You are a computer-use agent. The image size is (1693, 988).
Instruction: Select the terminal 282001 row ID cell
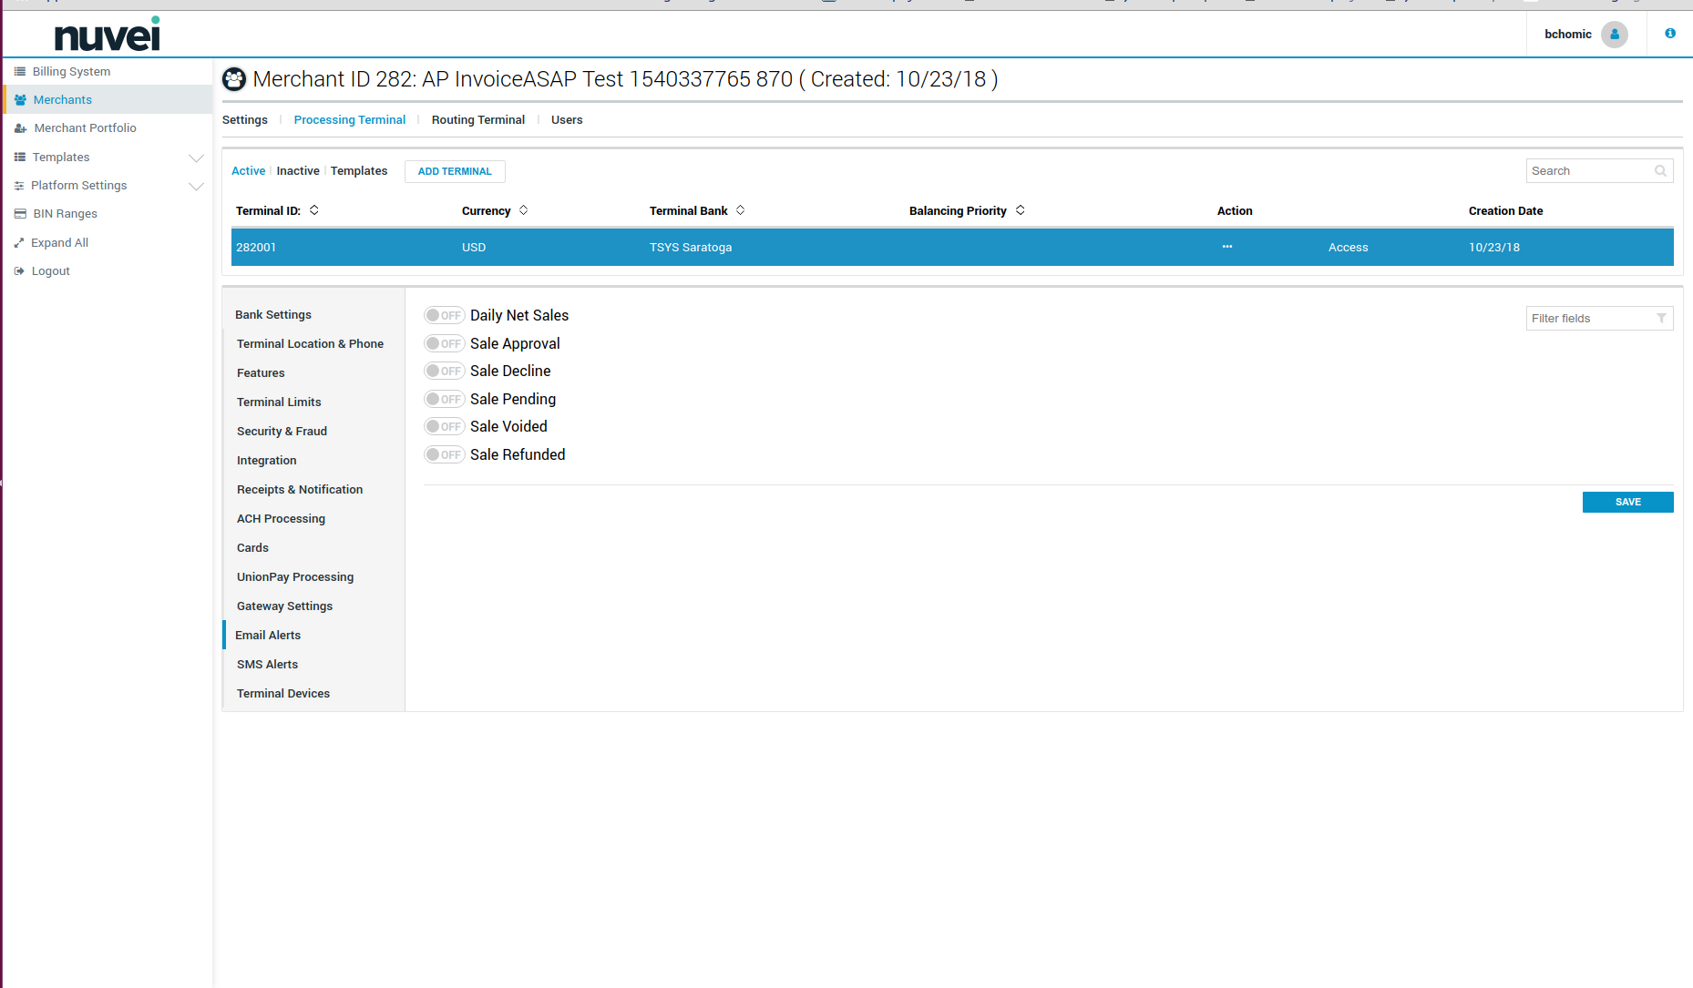(256, 248)
